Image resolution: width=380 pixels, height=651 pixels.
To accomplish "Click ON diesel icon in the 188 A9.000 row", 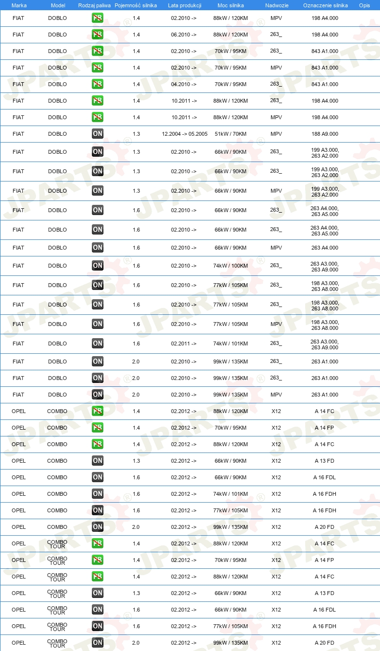I will (x=98, y=134).
